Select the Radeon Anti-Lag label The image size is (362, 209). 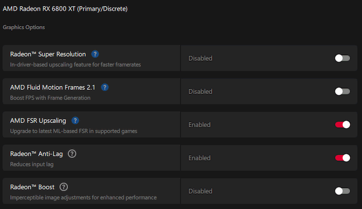pyautogui.click(x=36, y=154)
